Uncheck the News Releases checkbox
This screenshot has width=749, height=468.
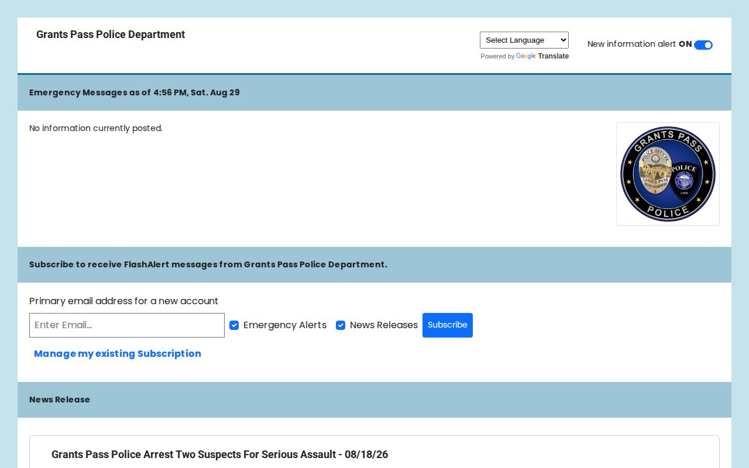point(341,325)
